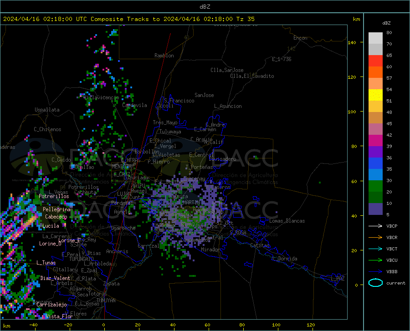Pick the slate-purple 5 dBZ legend swatch
Image resolution: width=410 pixels, height=331 pixels.
[x=375, y=209]
